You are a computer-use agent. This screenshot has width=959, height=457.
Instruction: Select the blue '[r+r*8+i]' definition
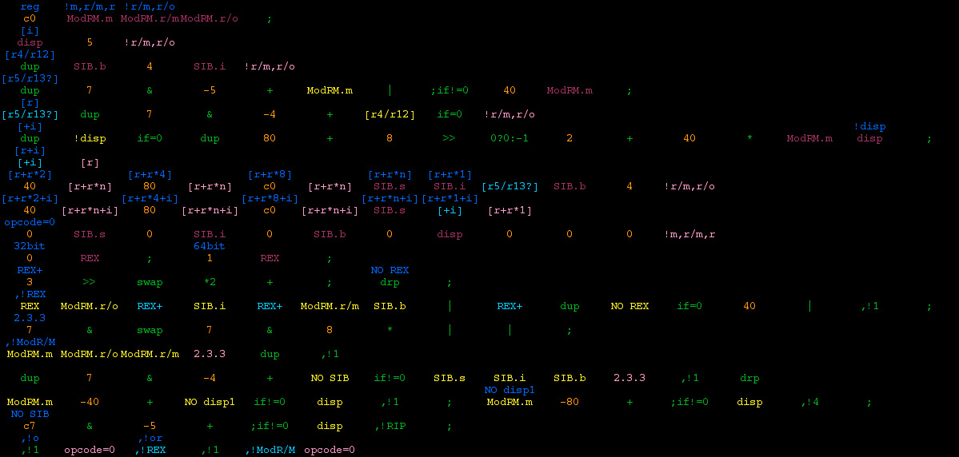269,199
